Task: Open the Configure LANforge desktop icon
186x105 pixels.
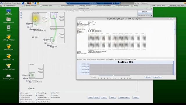Action: coord(8,67)
